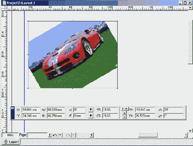
Task: Click the horizontal scrollbar thumb
Action: click(148, 135)
